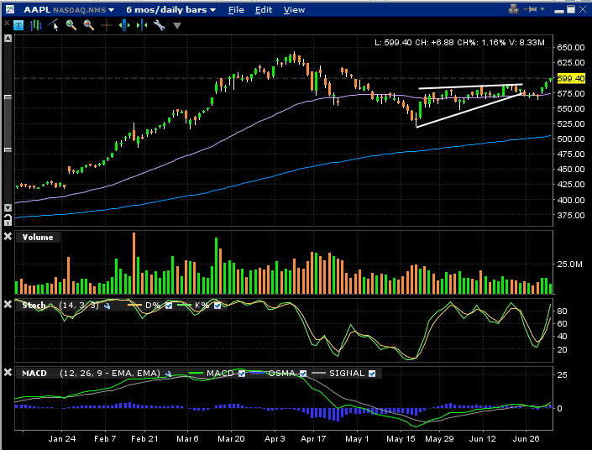Screen dimensions: 592x450
Task: Open chart settings wrench icon
Action: pyautogui.click(x=160, y=25)
